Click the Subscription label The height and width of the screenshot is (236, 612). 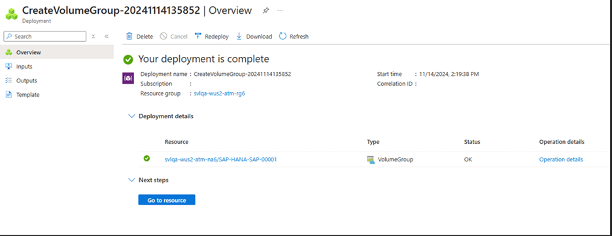point(156,84)
